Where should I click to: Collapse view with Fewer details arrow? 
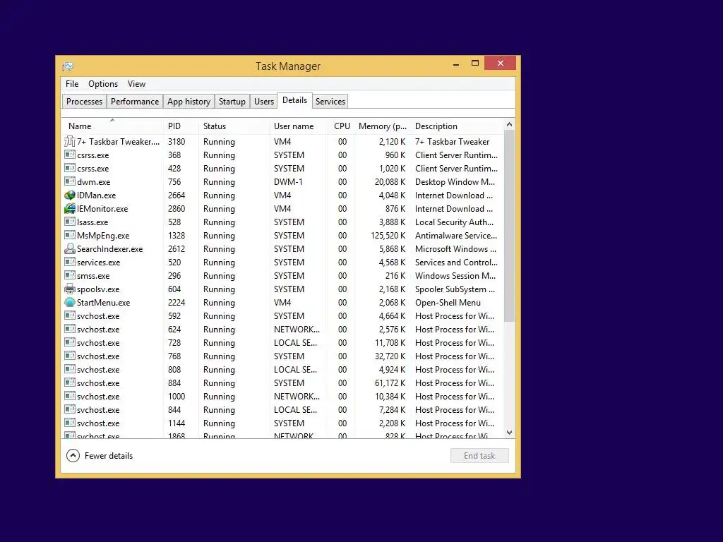[x=73, y=455]
